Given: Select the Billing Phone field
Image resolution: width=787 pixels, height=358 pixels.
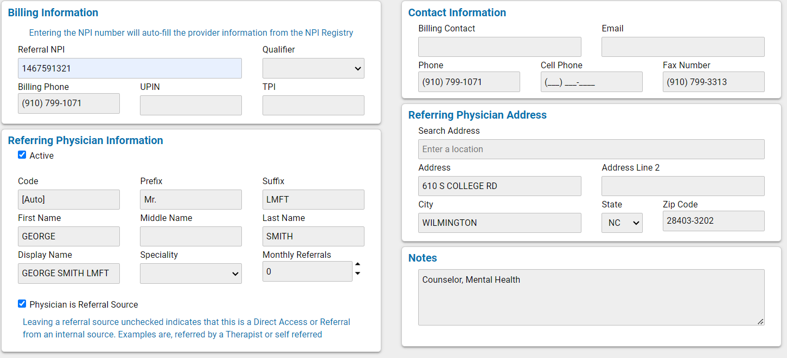Looking at the screenshot, I should coord(68,103).
